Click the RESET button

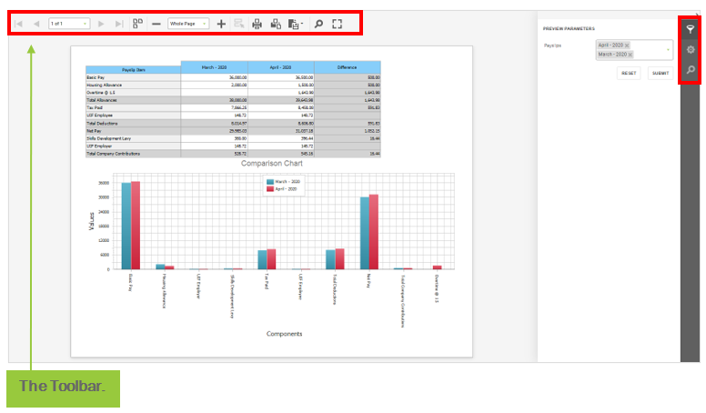(x=629, y=73)
